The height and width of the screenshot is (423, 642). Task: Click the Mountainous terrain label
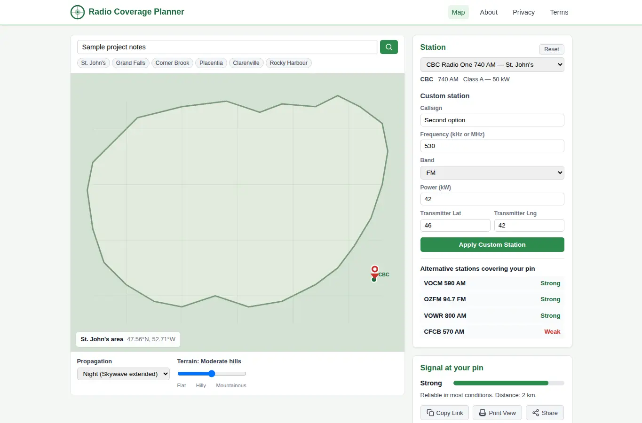pyautogui.click(x=231, y=385)
